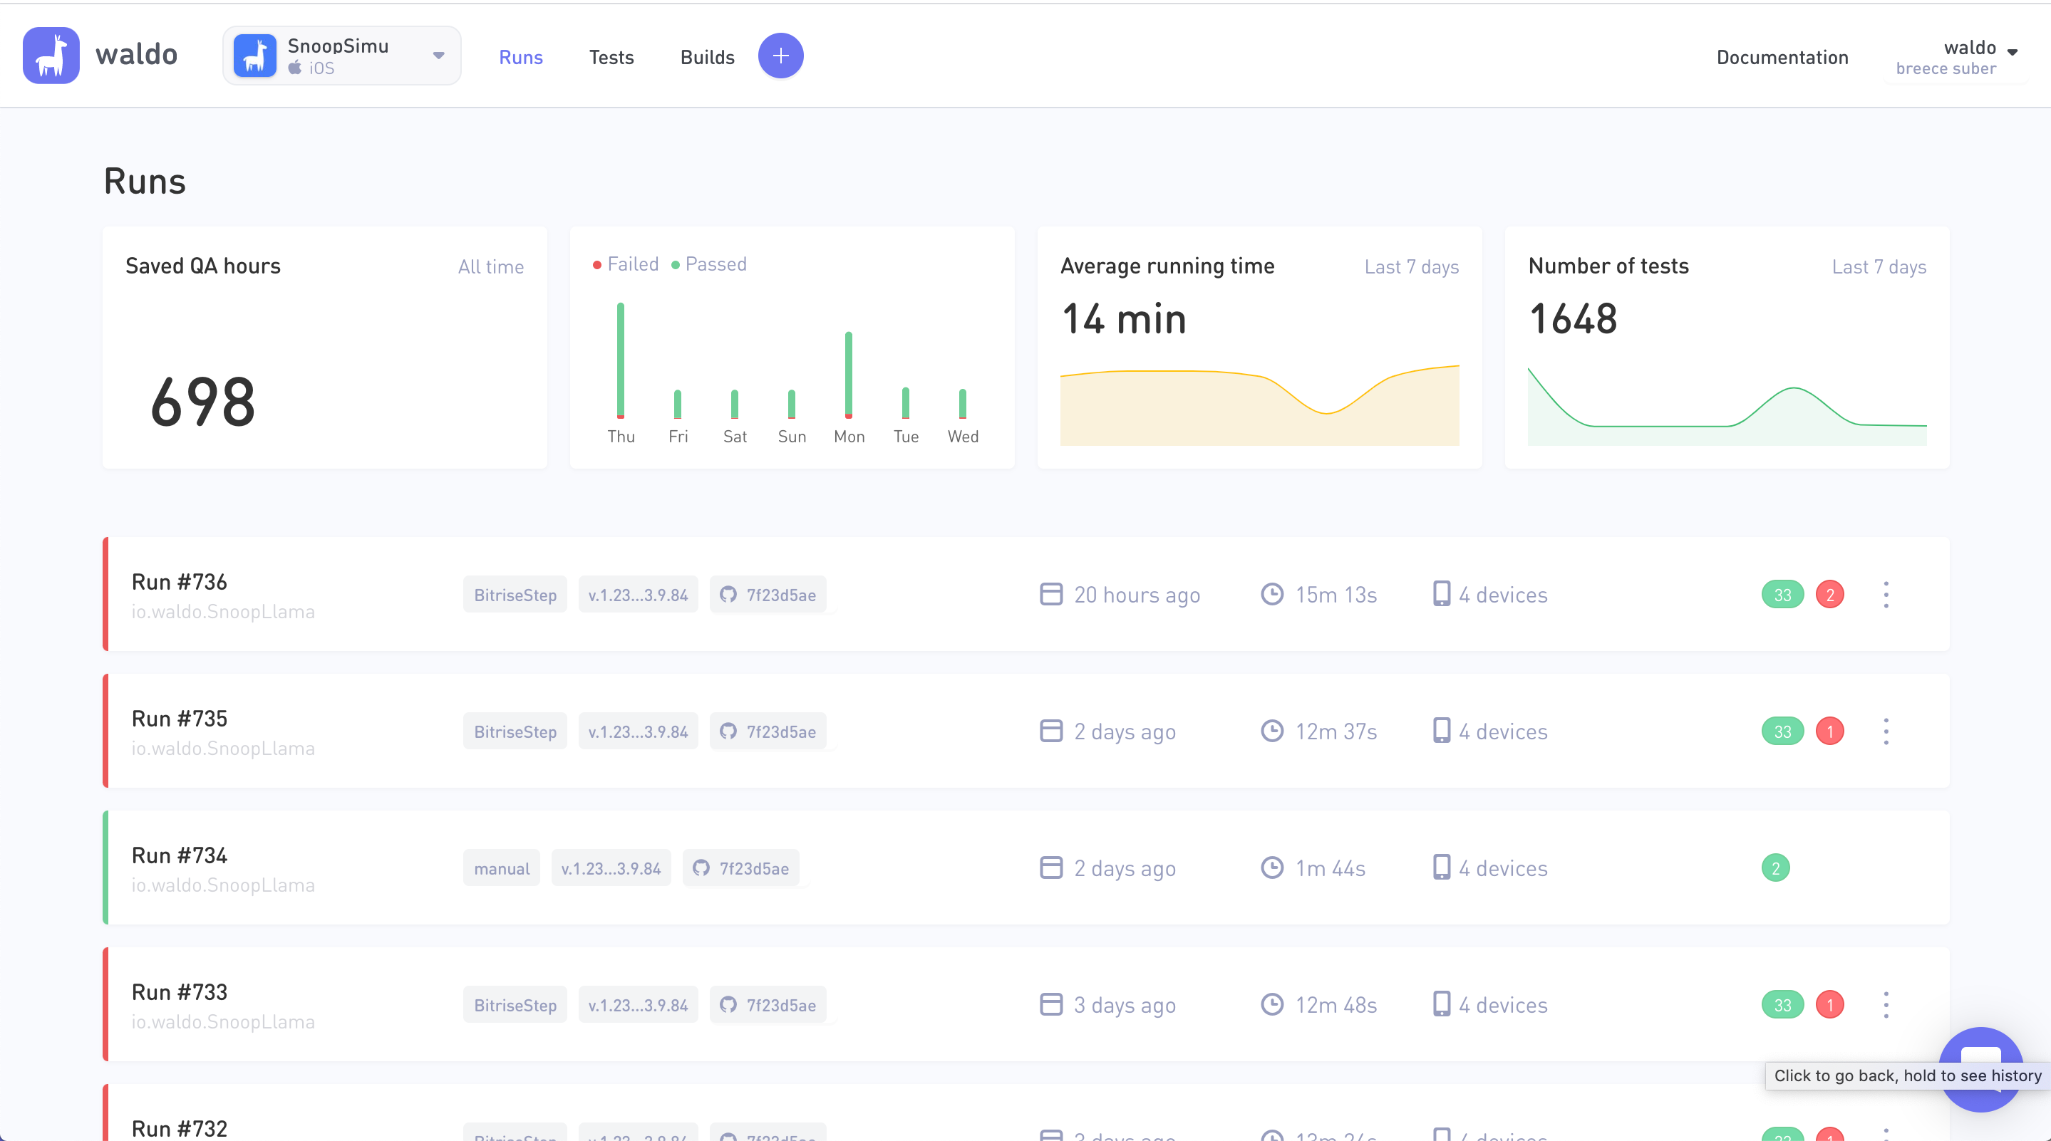This screenshot has width=2051, height=1141.
Task: Open the Documentation link
Action: (x=1782, y=57)
